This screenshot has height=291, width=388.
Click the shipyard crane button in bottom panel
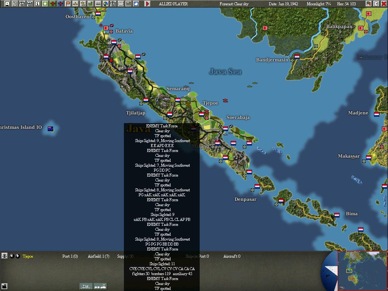(x=86, y=286)
